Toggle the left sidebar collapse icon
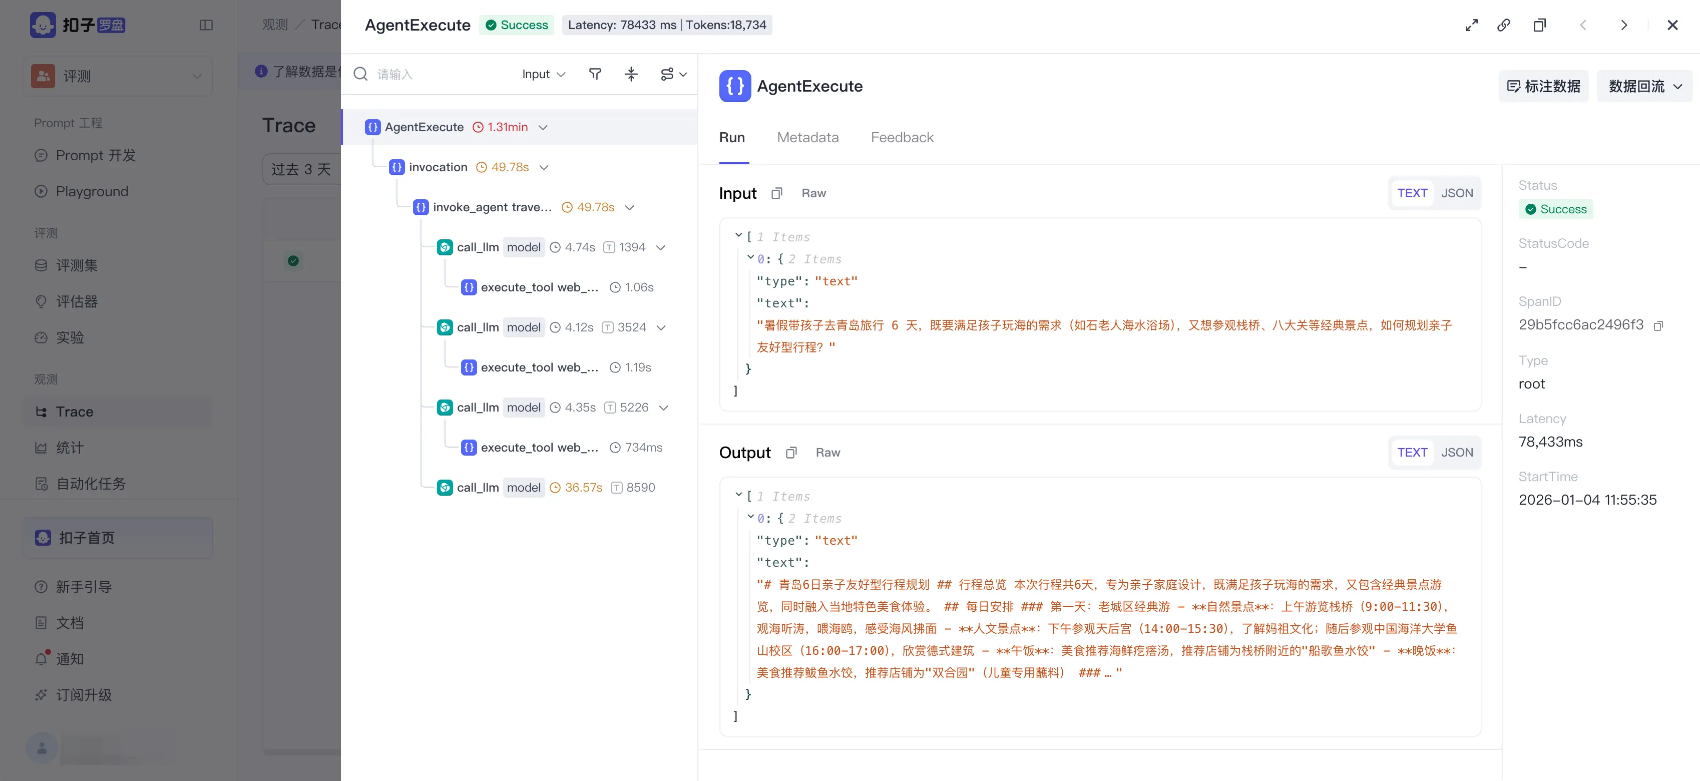This screenshot has height=781, width=1700. 206,25
